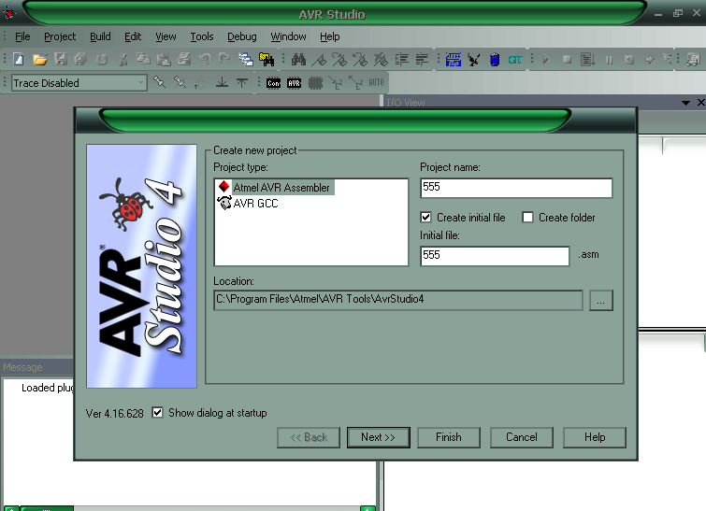
Task: Click the AUTO toolbar icon
Action: pos(376,82)
